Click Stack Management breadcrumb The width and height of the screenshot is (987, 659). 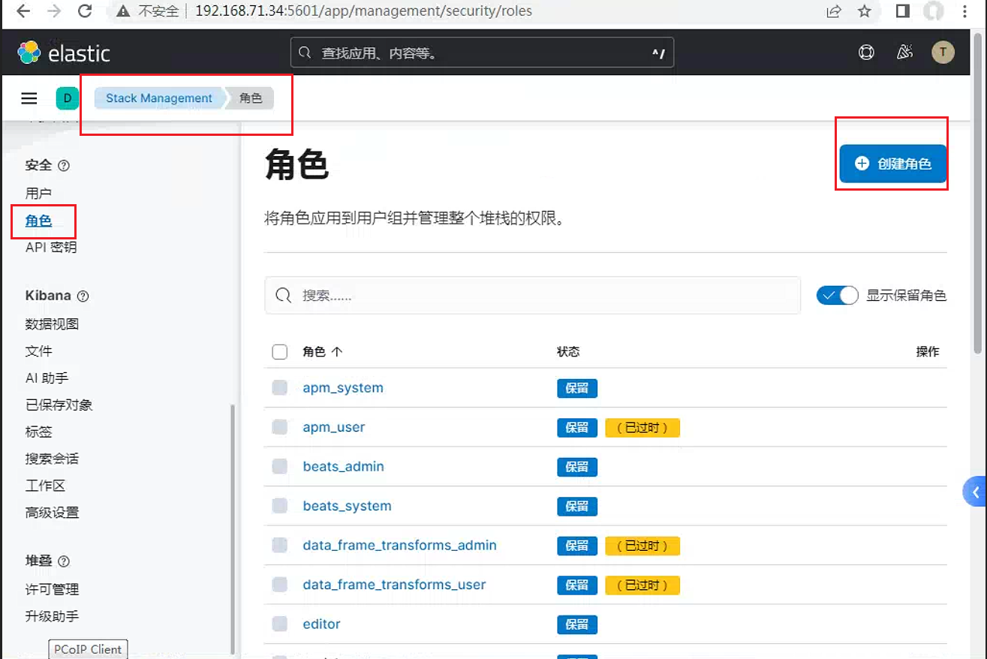tap(159, 98)
